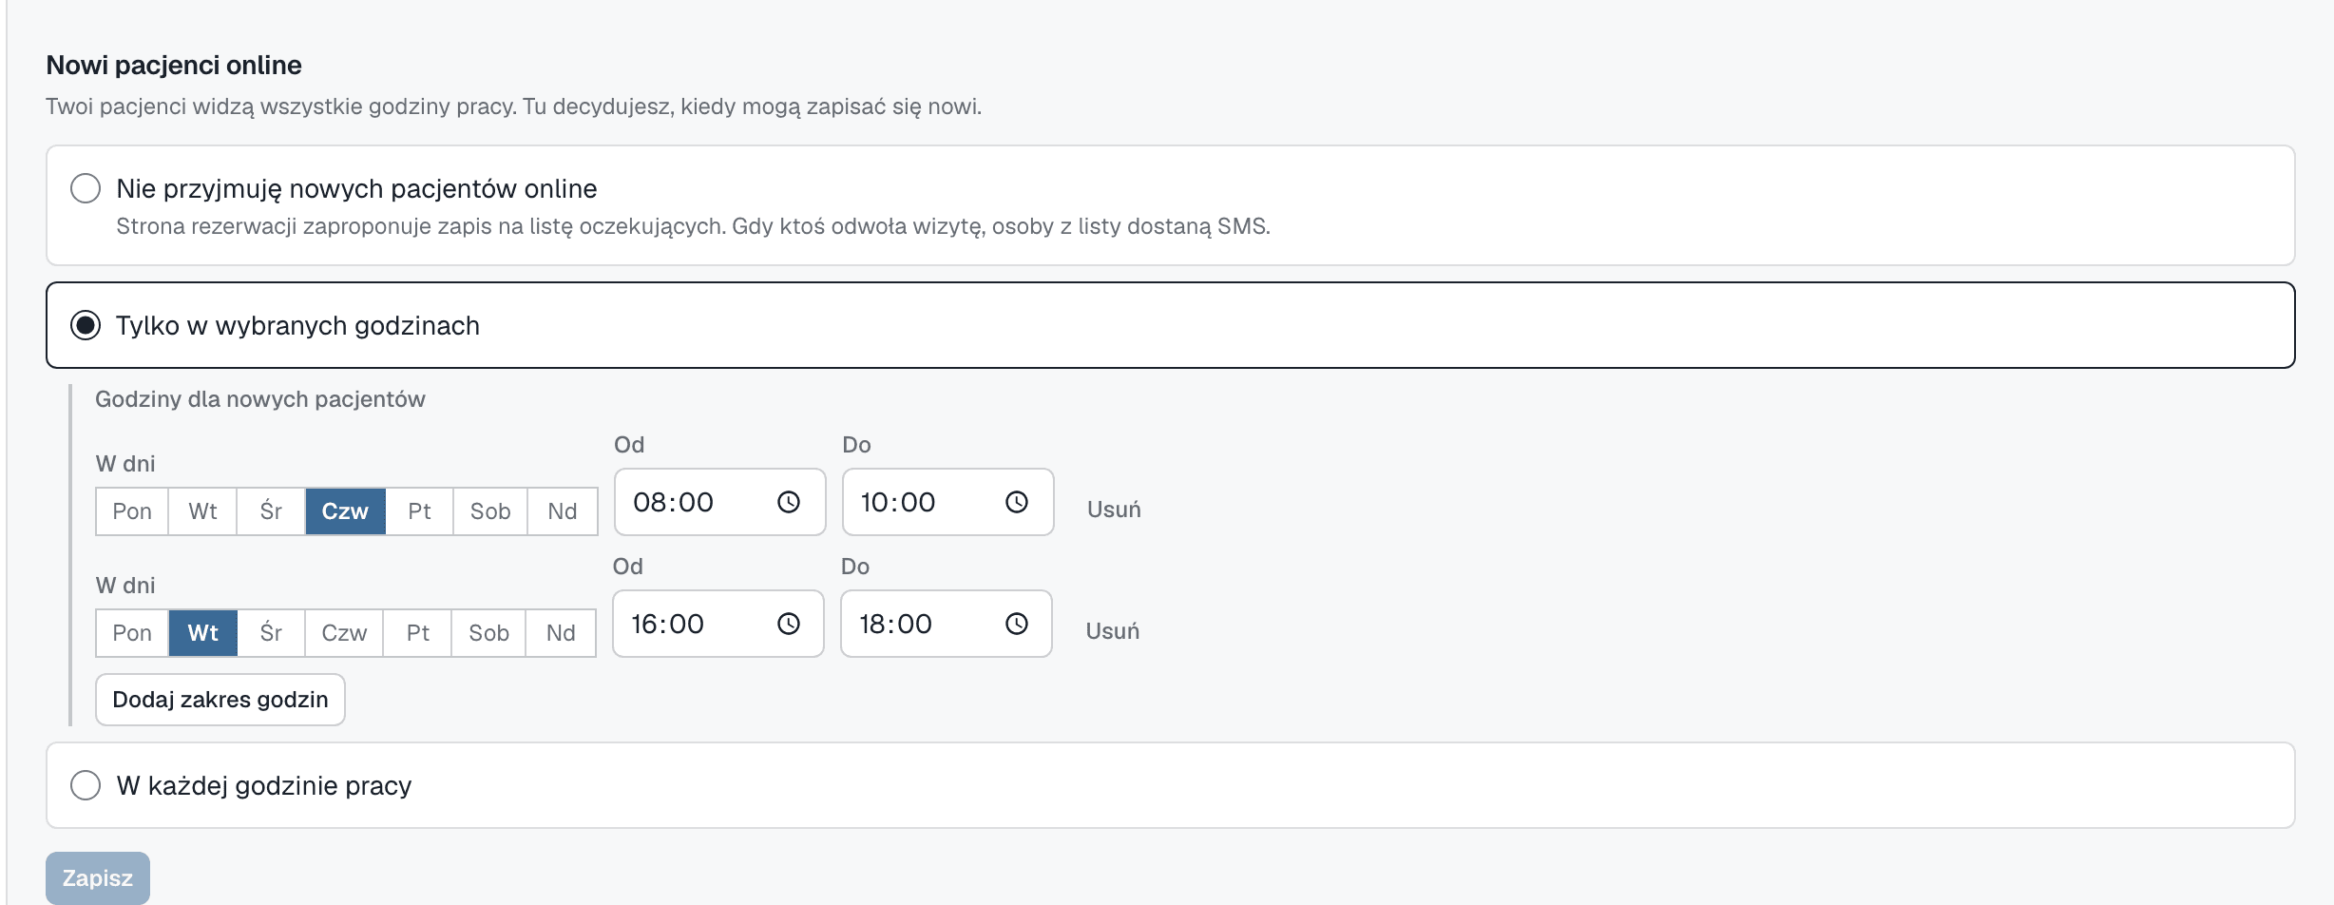Screen dimensions: 2334x905
Task: Open time picker clock for 16:00 field
Action: 789,624
